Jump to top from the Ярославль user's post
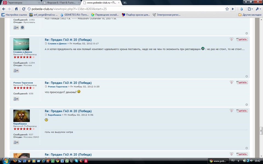Screen dimensions: 263x164 [247, 33]
